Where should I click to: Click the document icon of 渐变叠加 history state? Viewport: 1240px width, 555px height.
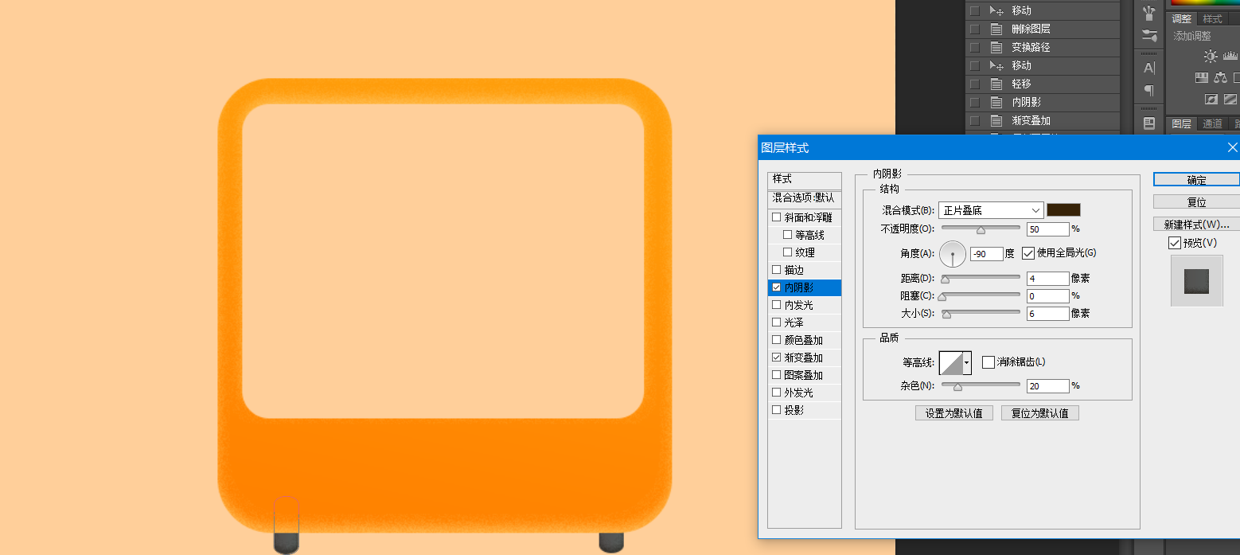coord(996,120)
